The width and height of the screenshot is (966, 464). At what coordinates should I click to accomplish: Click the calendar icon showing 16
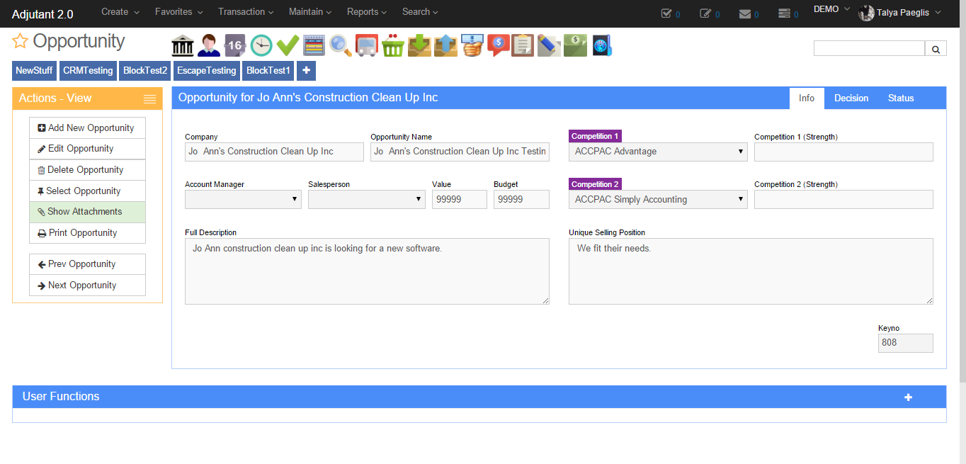[234, 45]
